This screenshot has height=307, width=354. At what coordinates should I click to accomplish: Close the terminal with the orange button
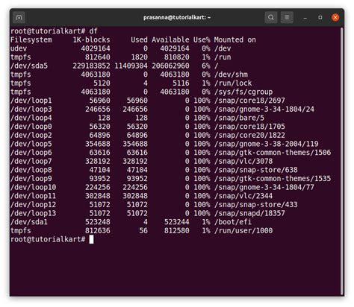335,17
